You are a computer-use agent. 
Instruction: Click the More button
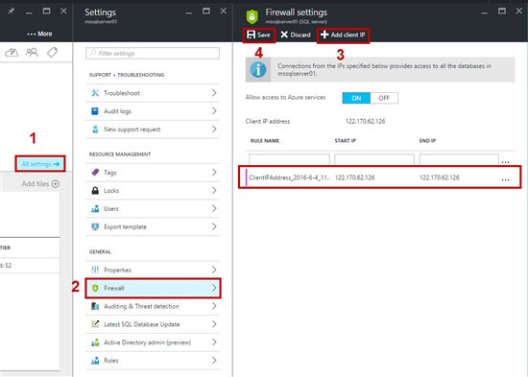point(39,34)
